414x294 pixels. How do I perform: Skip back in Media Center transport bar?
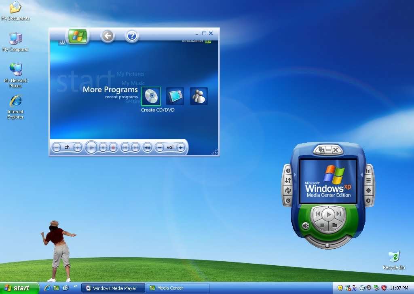click(x=125, y=147)
